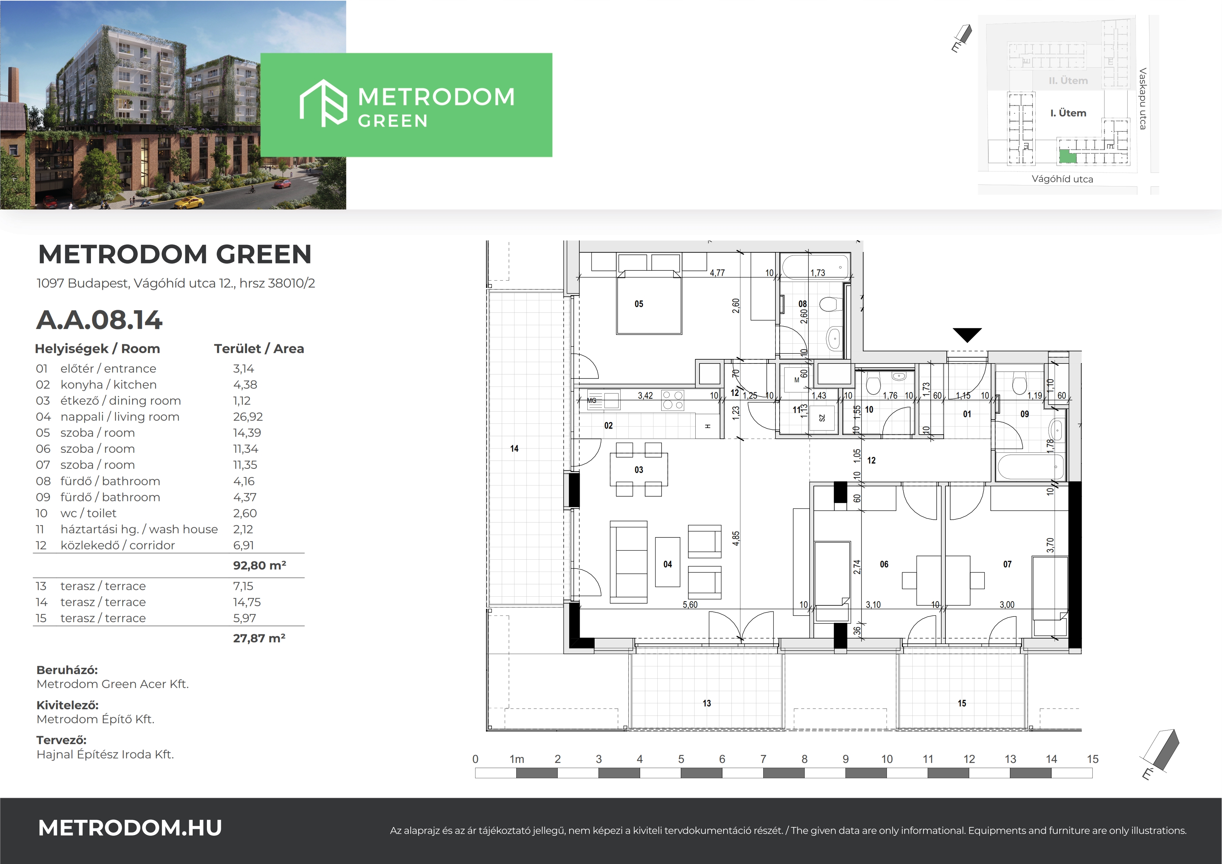Click the 'I. Ütem' label on site map
The height and width of the screenshot is (864, 1222).
tap(1068, 113)
